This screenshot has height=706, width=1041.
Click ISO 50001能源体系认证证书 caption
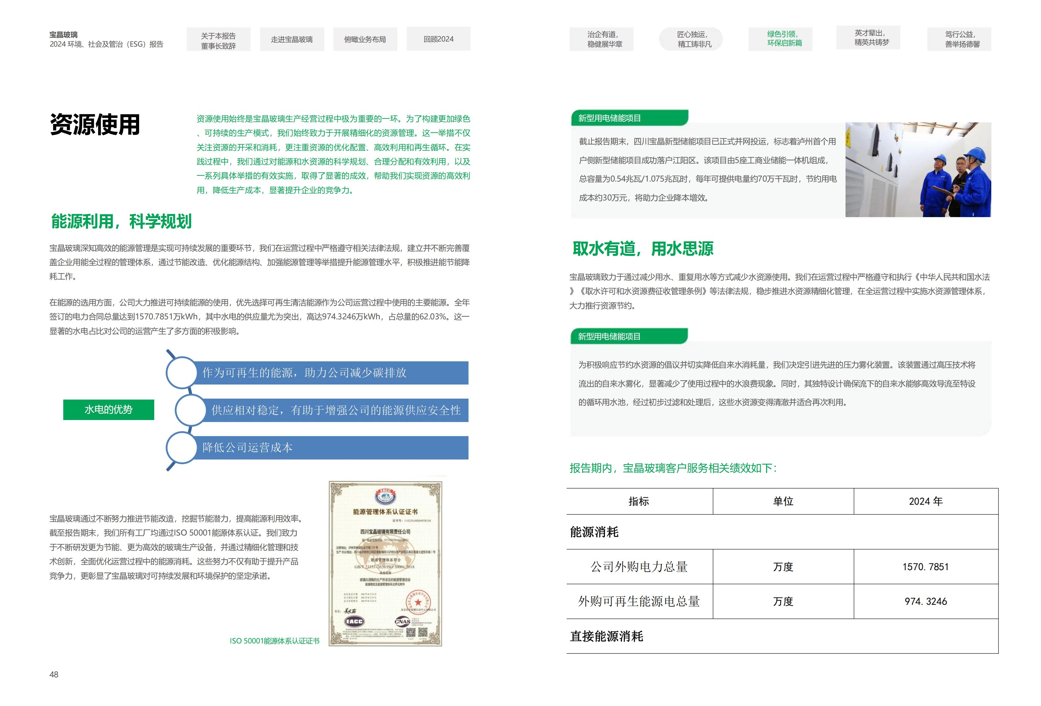pyautogui.click(x=274, y=641)
